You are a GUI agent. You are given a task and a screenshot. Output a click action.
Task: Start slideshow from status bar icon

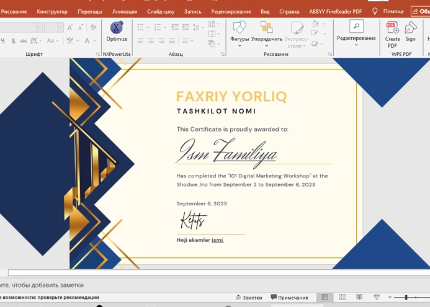tap(377, 297)
